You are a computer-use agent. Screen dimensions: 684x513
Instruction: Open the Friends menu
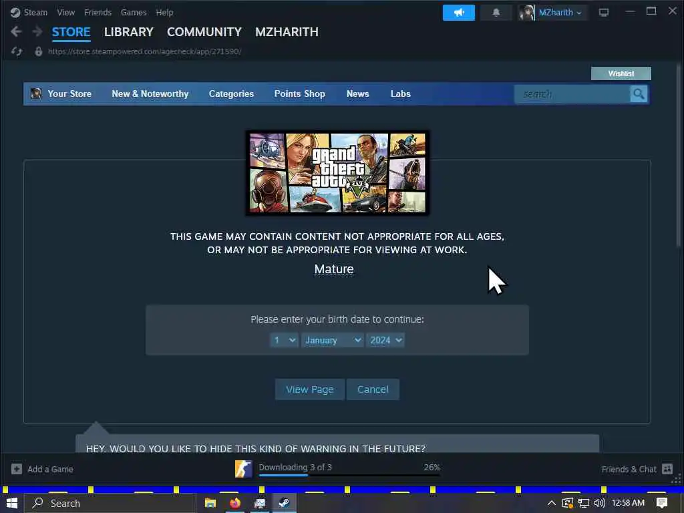pyautogui.click(x=98, y=12)
